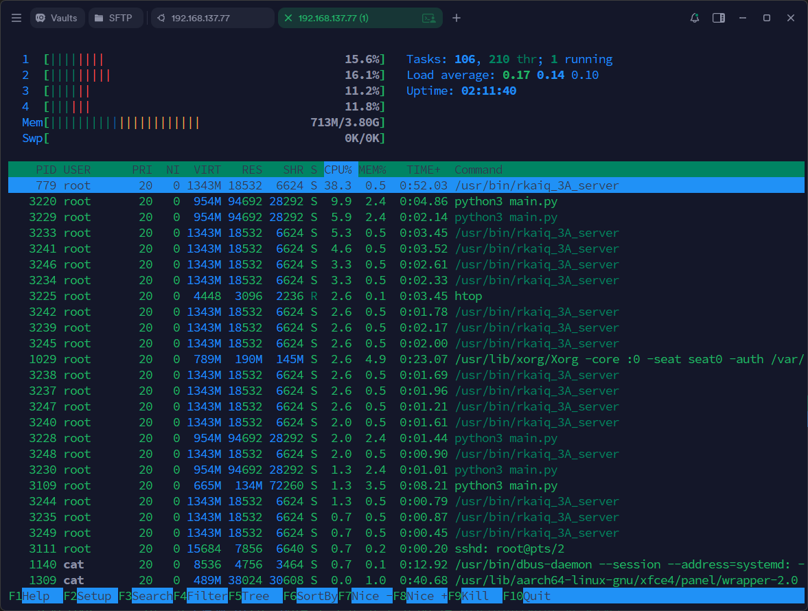Open the notifications bell
This screenshot has width=808, height=611.
tap(695, 18)
